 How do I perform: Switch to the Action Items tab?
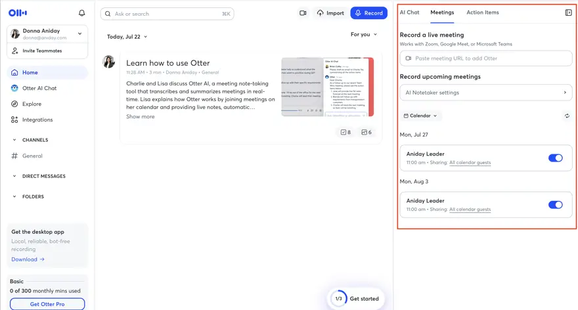(483, 12)
